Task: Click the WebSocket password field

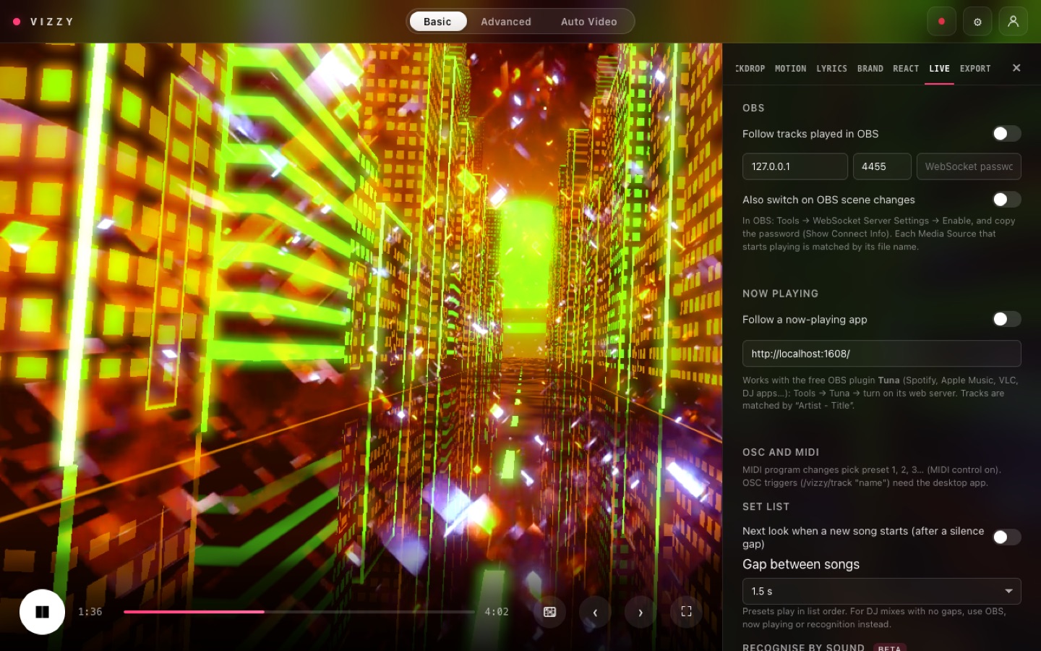Action: click(x=969, y=166)
